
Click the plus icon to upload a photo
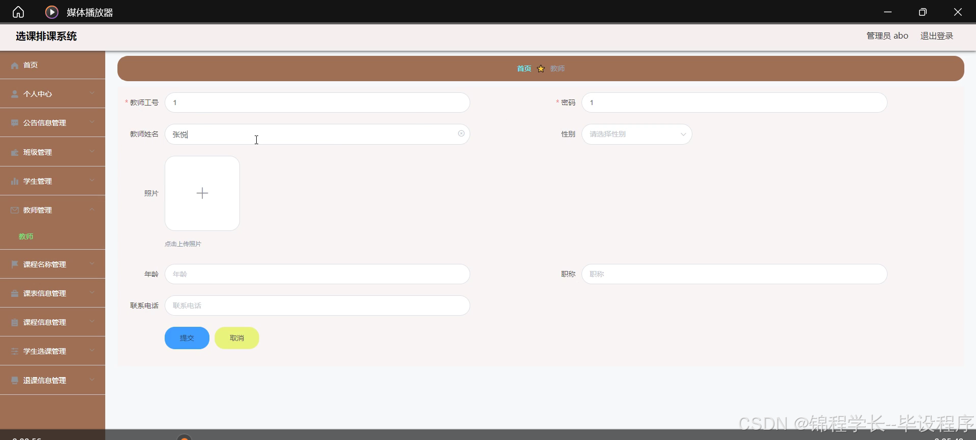point(202,193)
